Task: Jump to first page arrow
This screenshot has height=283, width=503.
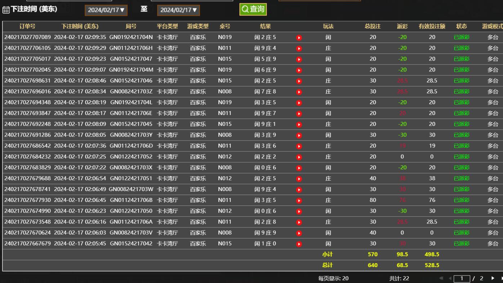Action: tap(441, 278)
